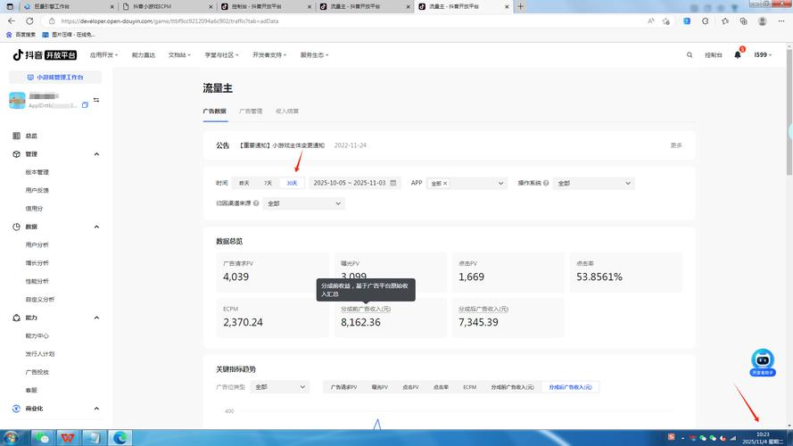Collapse the 数据 sidebar section
Viewport: 793px width, 446px height.
point(96,227)
